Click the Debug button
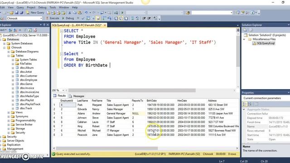The image size is (290, 163). [68, 18]
